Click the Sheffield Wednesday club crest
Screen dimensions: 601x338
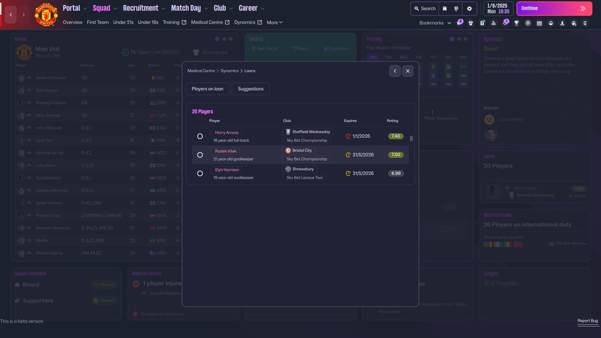point(288,132)
